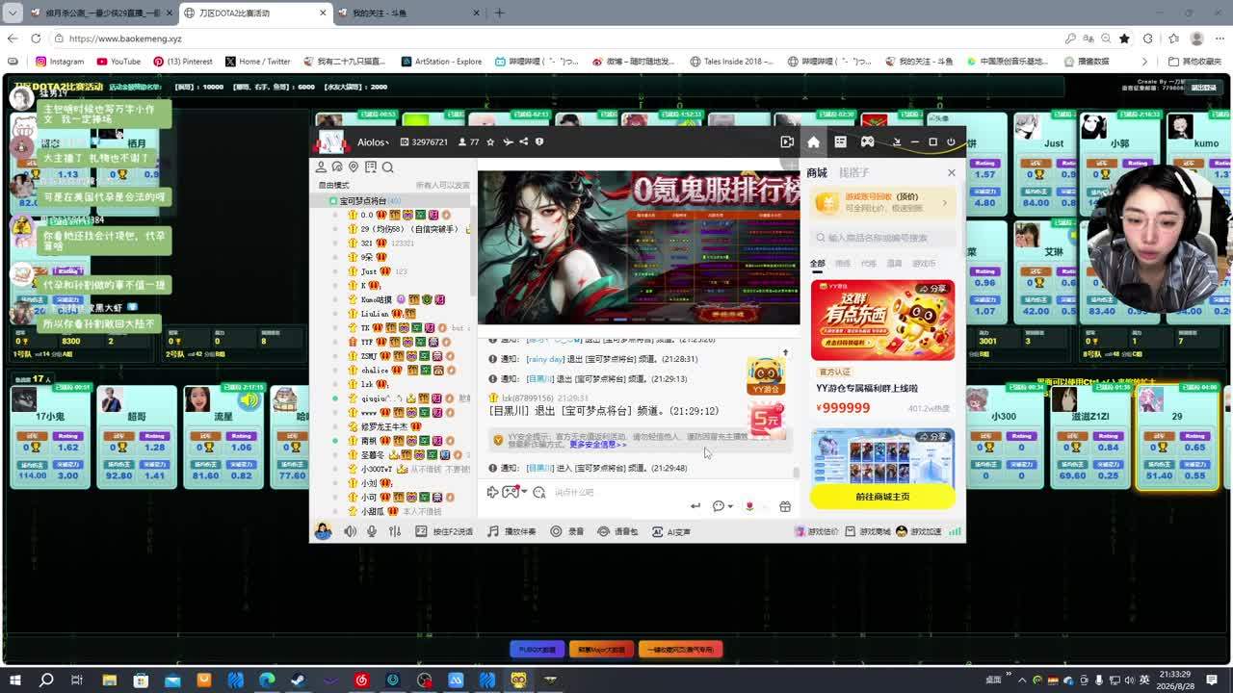This screenshot has width=1233, height=693.
Task: Open the 游戏加速 button in YY bottom bar
Action: (919, 531)
